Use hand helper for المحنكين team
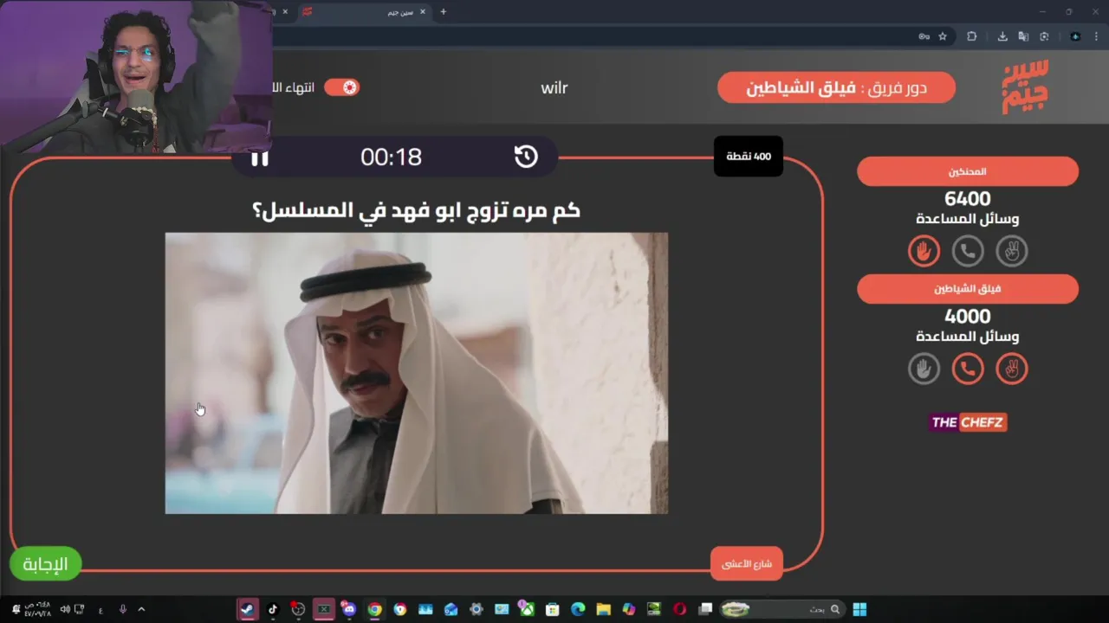Image resolution: width=1109 pixels, height=623 pixels. (x=924, y=251)
